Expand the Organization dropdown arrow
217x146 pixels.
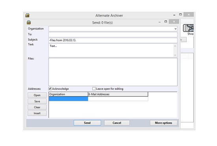(175, 29)
